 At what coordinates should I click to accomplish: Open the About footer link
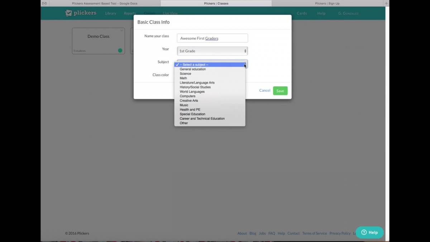click(x=242, y=233)
